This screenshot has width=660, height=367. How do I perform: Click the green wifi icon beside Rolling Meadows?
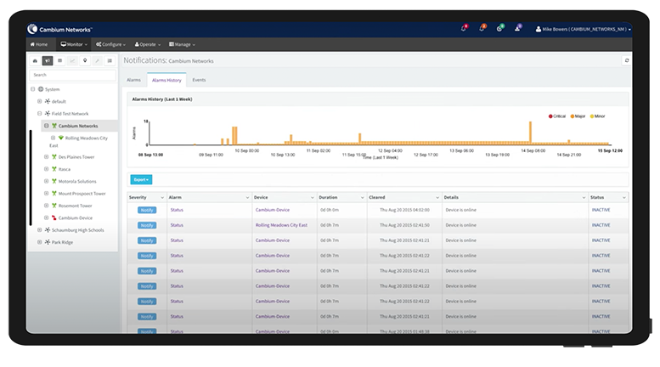[x=61, y=138]
